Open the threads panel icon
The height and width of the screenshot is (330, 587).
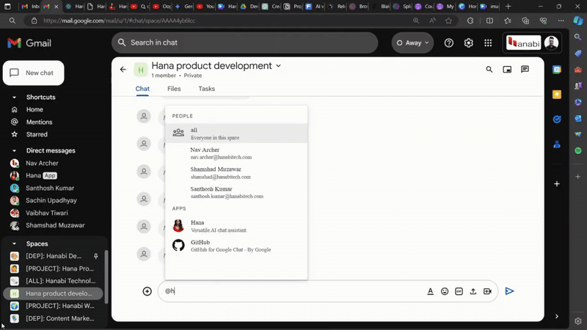tap(525, 69)
